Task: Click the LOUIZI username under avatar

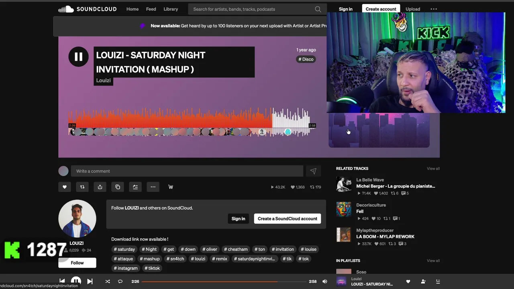Action: [77, 243]
